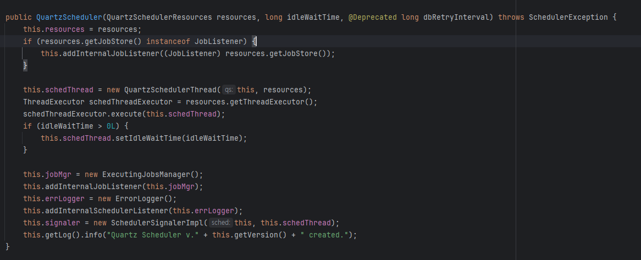The height and width of the screenshot is (260, 641).
Task: Click schedThread in 'this.schedThread = new' line
Action: point(69,90)
